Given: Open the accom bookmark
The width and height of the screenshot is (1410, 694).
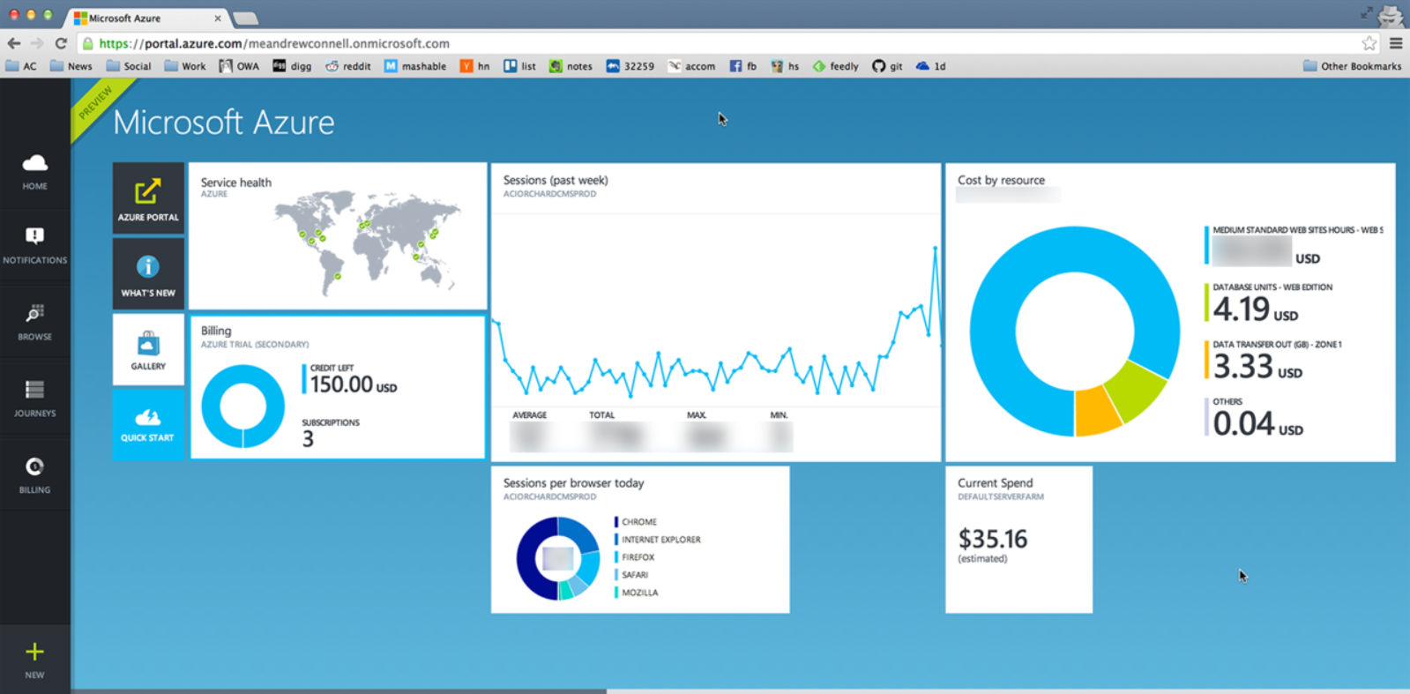Looking at the screenshot, I should click(x=691, y=66).
